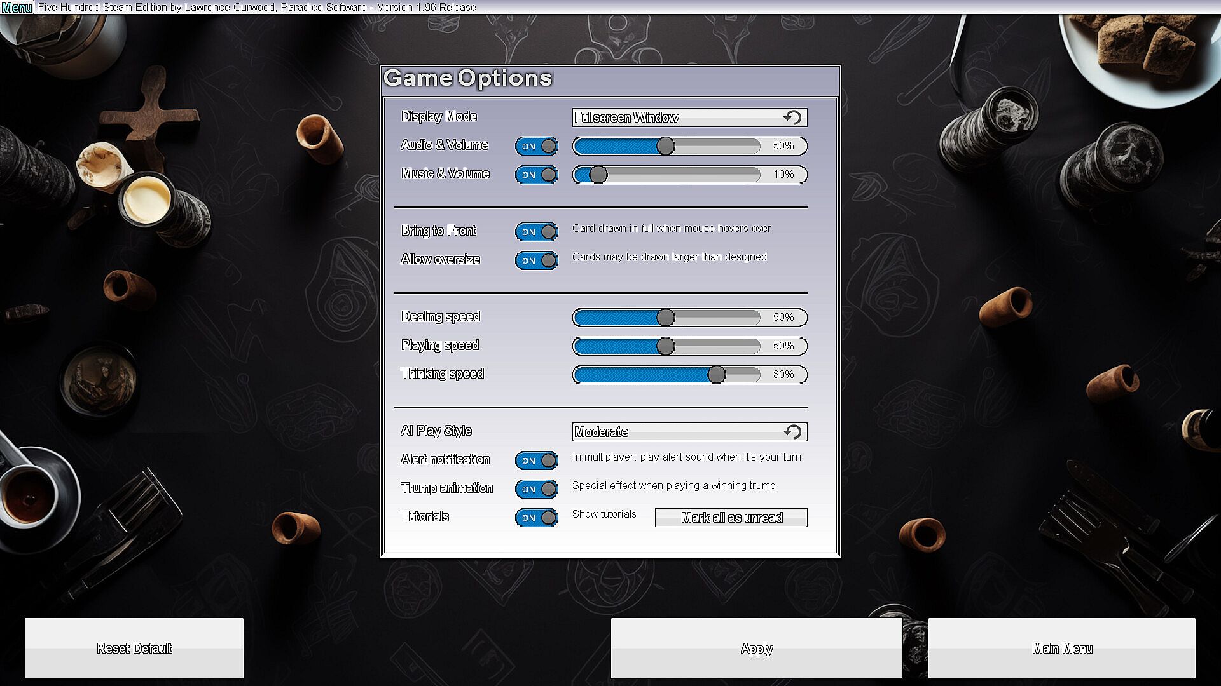Image resolution: width=1221 pixels, height=686 pixels.
Task: Disable the Bring to Front toggle
Action: tap(536, 232)
